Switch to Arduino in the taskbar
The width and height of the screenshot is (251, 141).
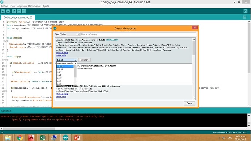65,138
